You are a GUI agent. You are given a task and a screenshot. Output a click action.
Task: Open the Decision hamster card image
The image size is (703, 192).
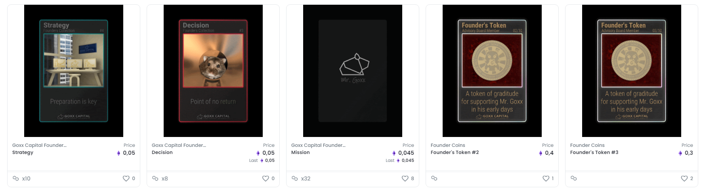(x=213, y=71)
